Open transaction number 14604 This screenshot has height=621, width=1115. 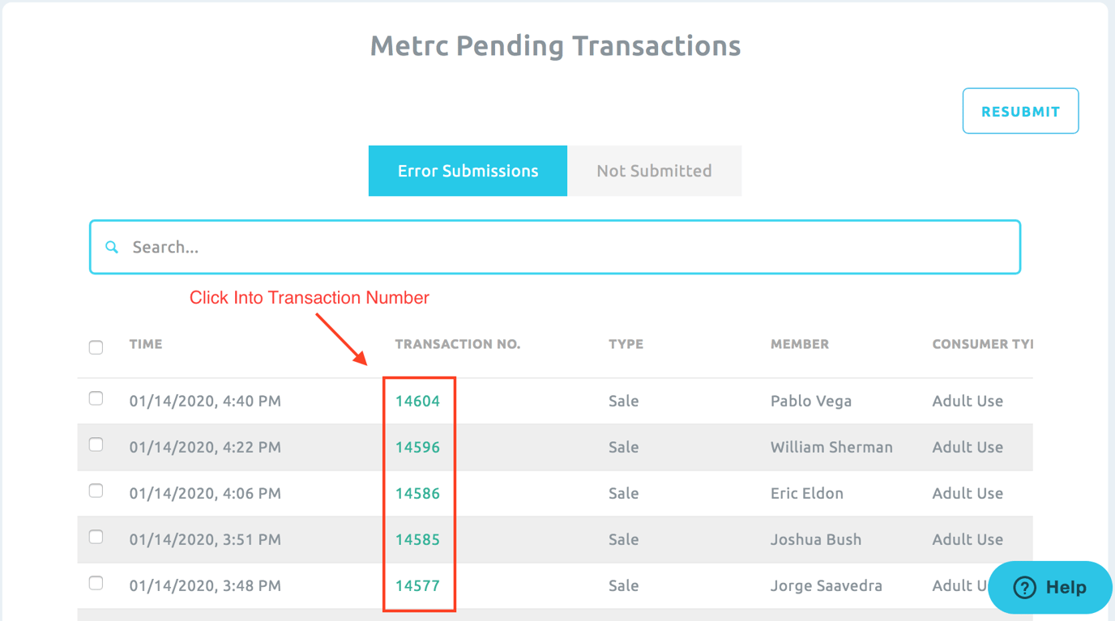pyautogui.click(x=419, y=400)
